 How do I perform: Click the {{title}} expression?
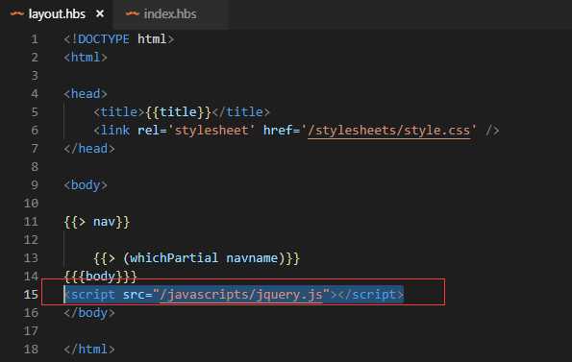click(178, 111)
